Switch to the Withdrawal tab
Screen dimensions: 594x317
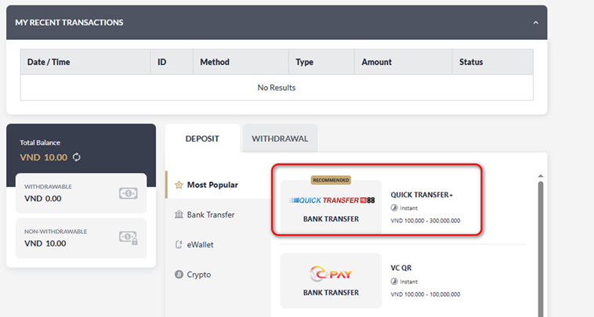pyautogui.click(x=280, y=139)
